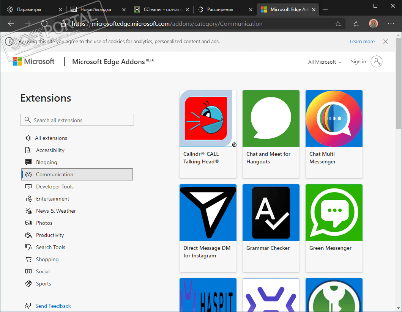Open the Grammar Checker extension
402x312 pixels.
point(271,228)
